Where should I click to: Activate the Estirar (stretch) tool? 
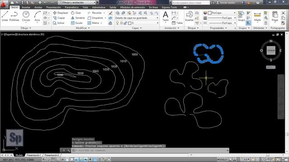pyautogui.click(x=59, y=23)
